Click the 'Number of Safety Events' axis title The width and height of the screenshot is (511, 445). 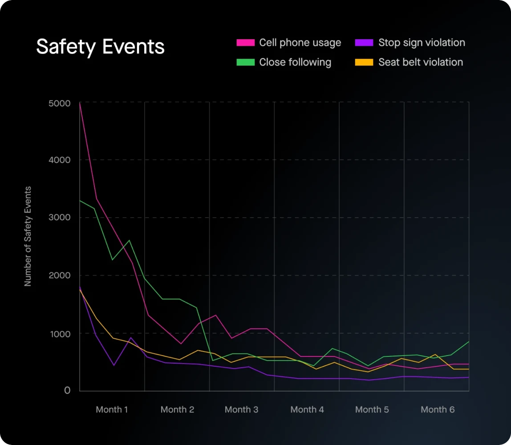(x=28, y=236)
